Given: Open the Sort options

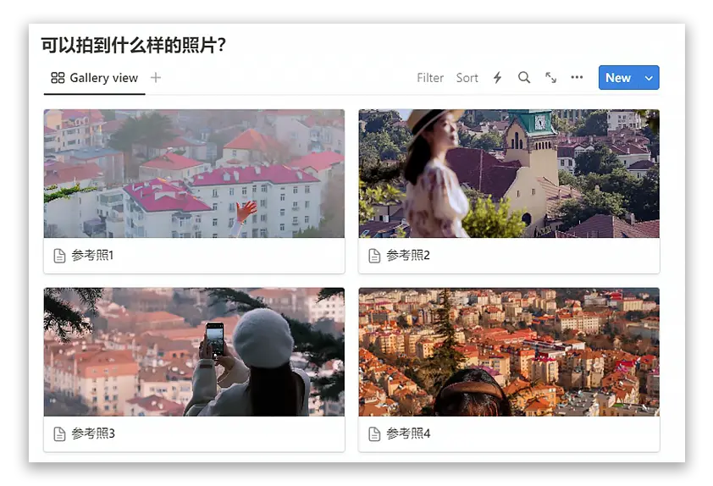Looking at the screenshot, I should [x=467, y=78].
